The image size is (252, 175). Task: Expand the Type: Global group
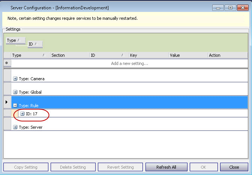pos(15,92)
